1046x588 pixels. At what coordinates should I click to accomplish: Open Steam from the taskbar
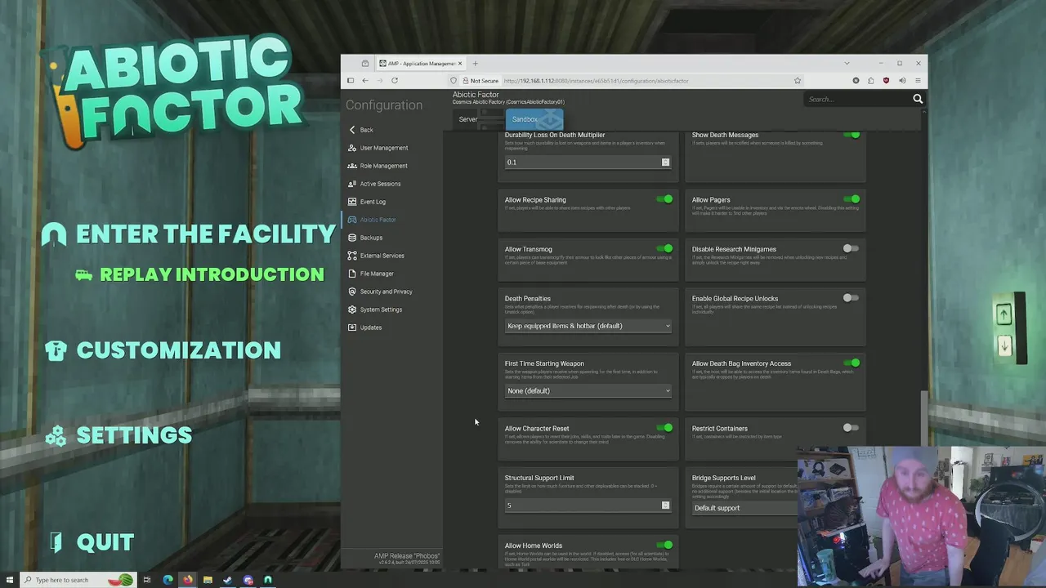point(227,580)
